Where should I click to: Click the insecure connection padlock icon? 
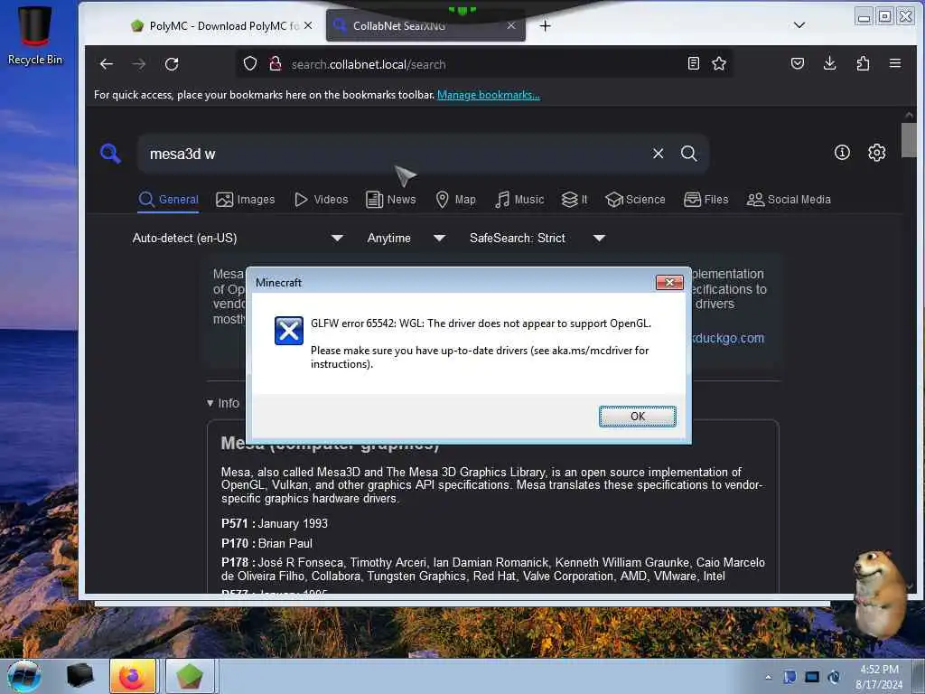pyautogui.click(x=275, y=64)
